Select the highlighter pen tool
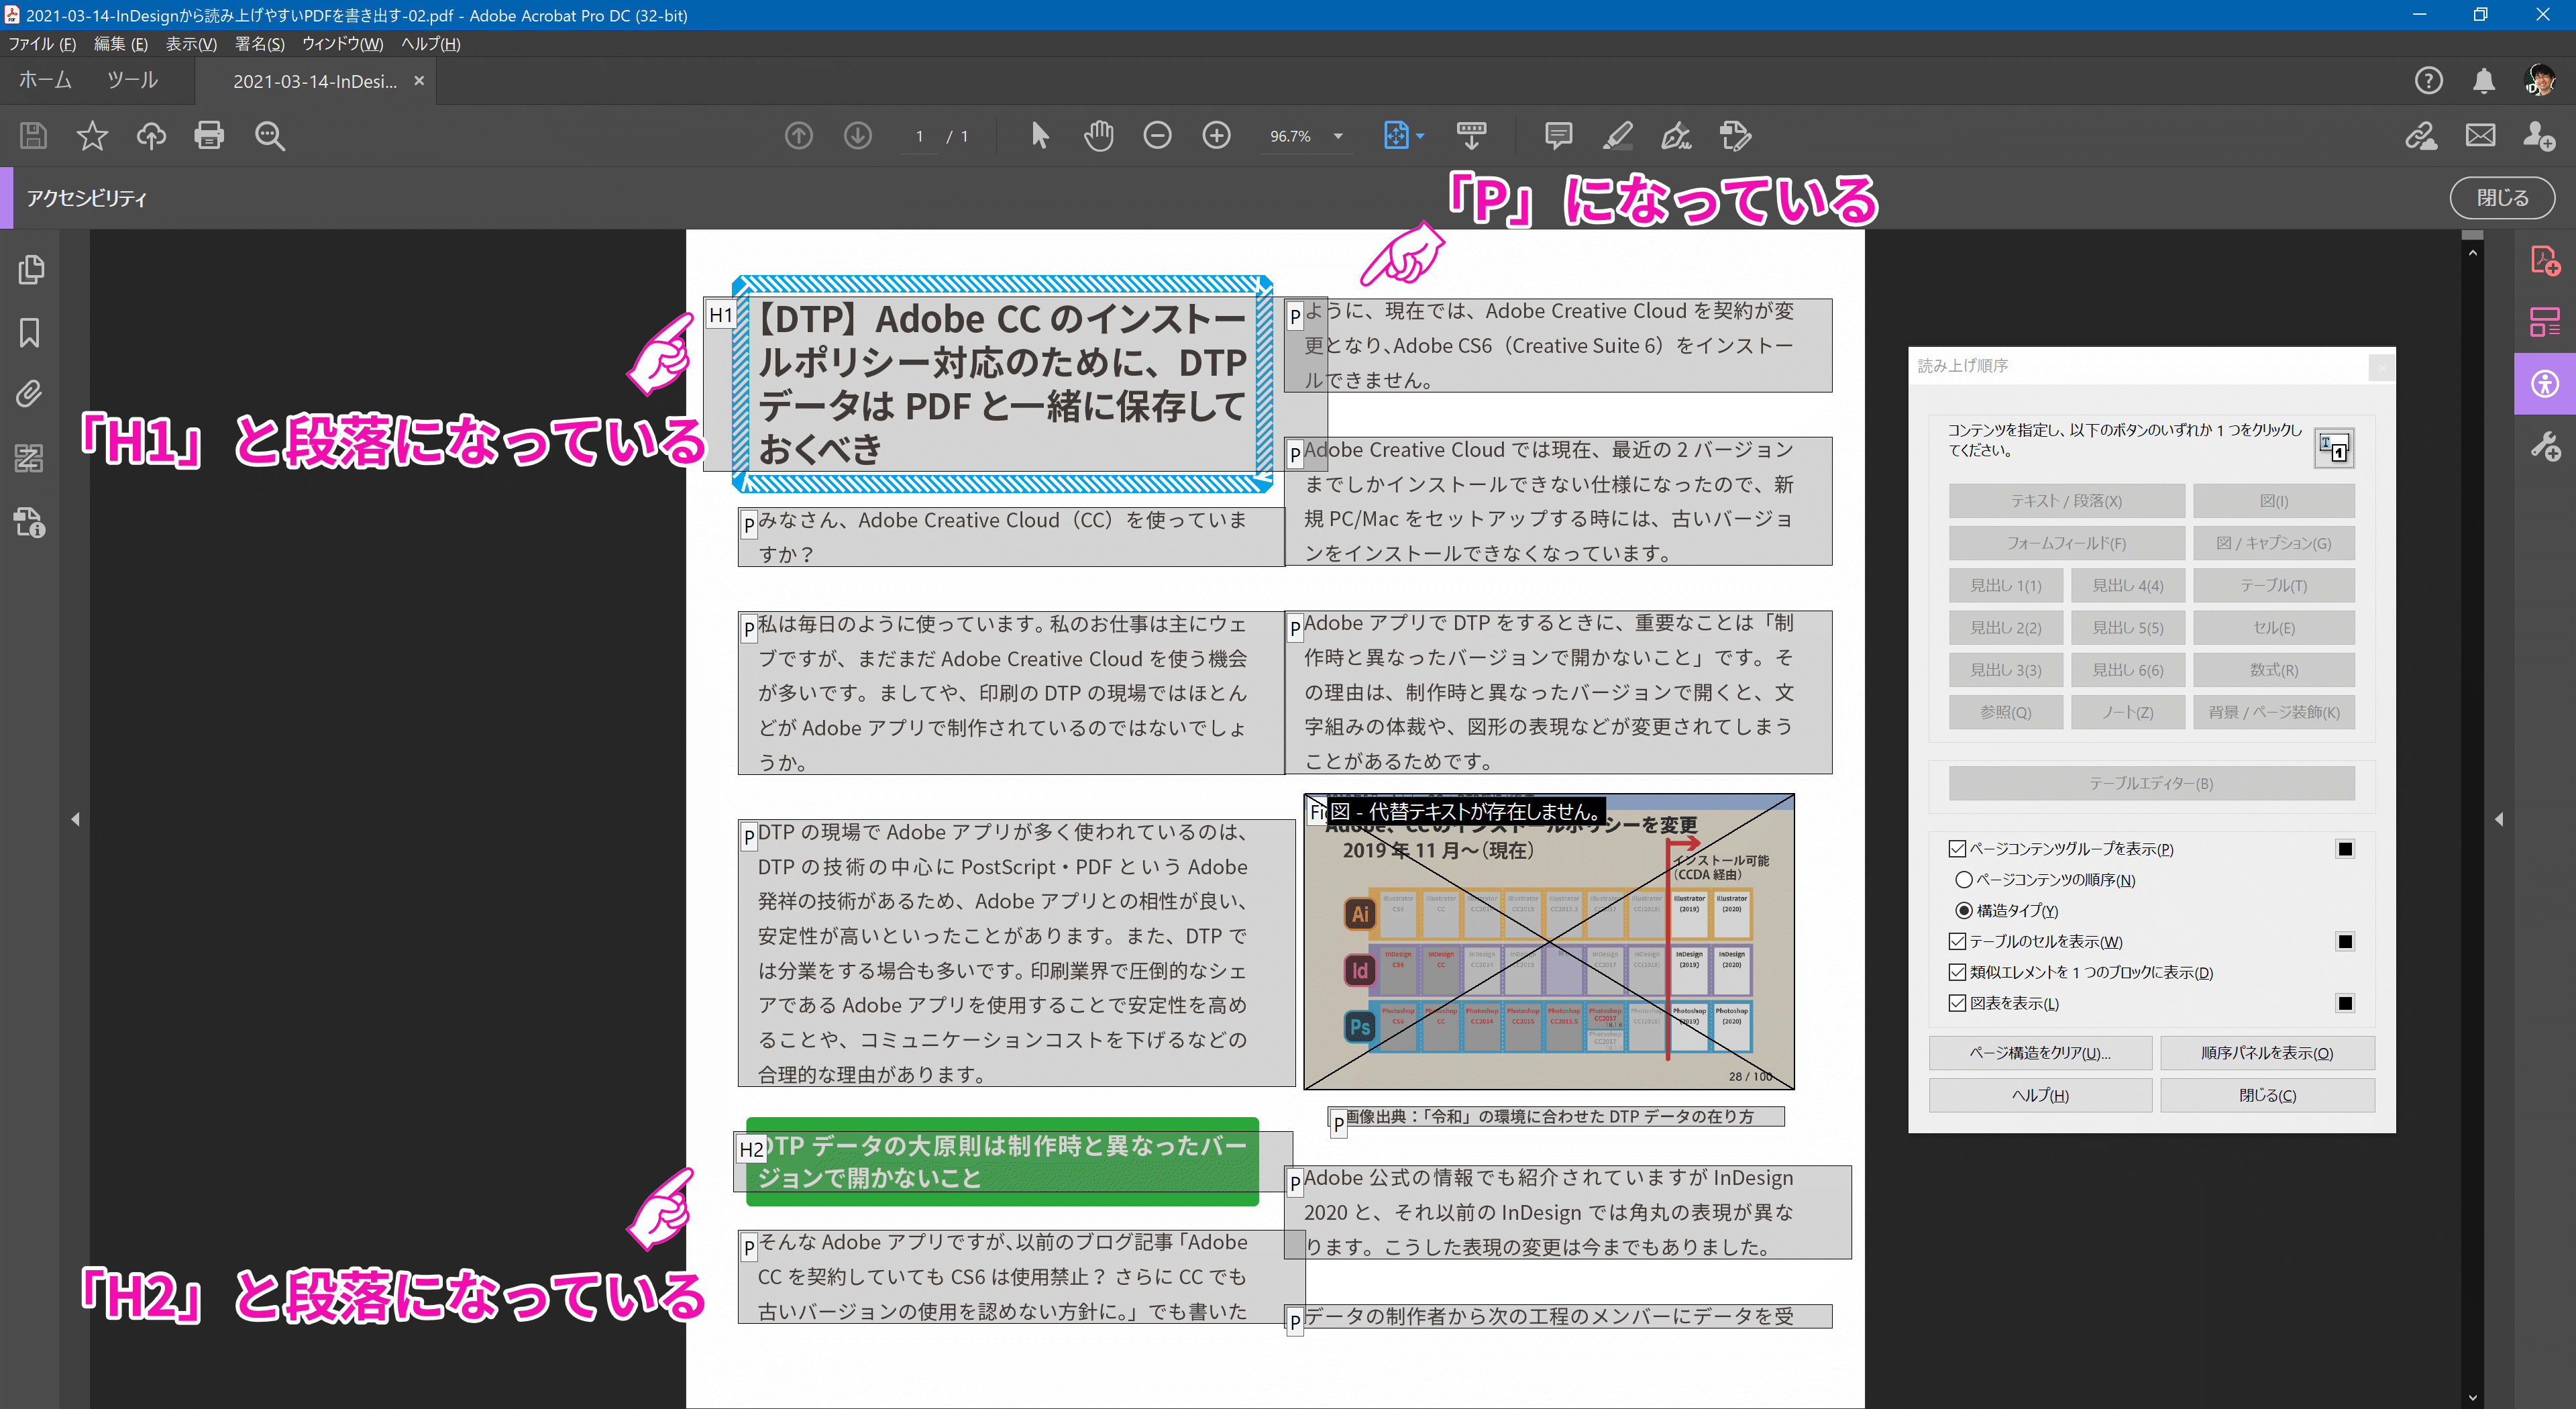 tap(1617, 135)
